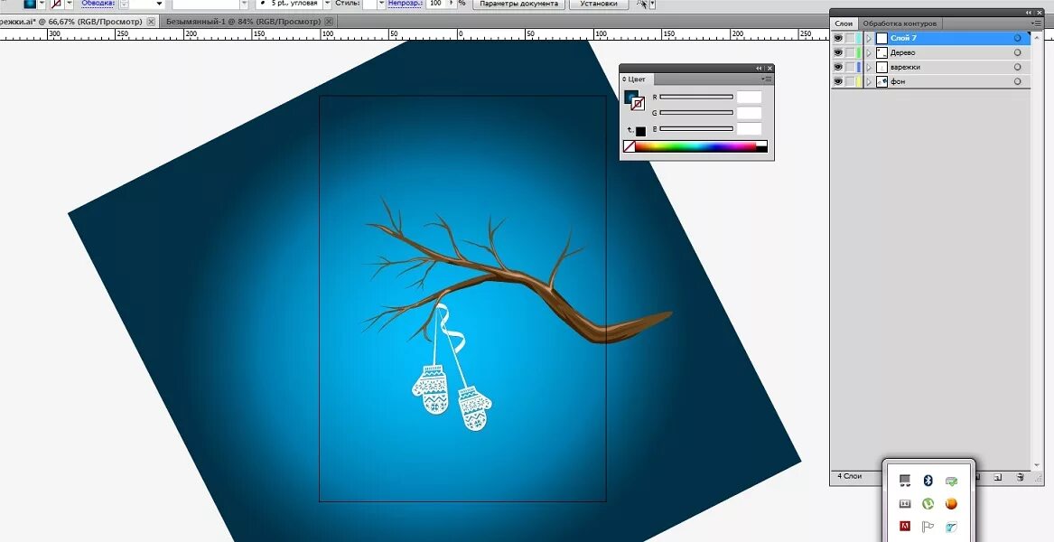Open the Action Center flag icon

pyautogui.click(x=928, y=526)
